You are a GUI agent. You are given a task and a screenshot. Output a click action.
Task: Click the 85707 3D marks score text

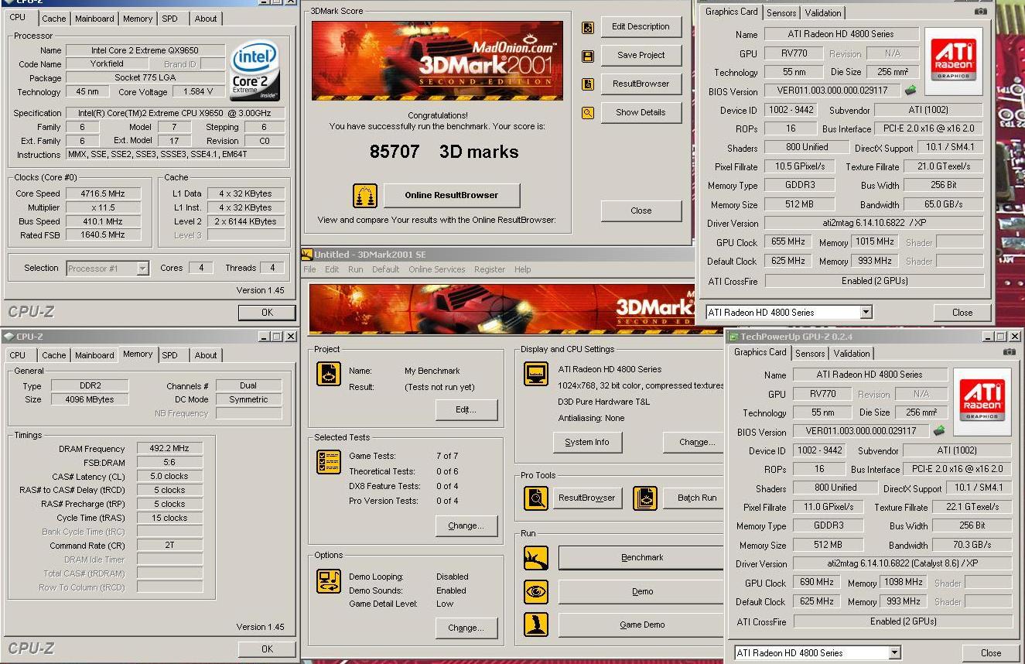444,152
